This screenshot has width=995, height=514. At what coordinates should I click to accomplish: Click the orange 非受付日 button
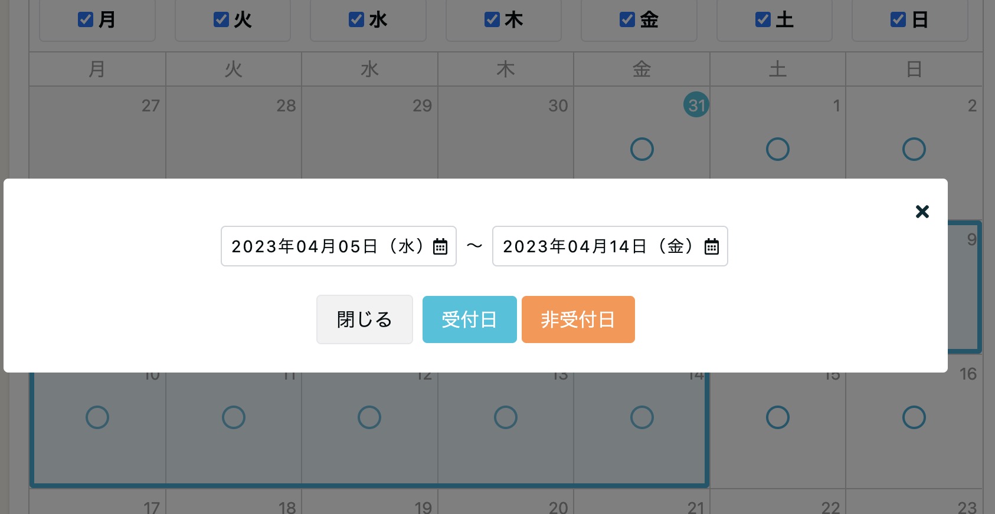click(x=578, y=319)
